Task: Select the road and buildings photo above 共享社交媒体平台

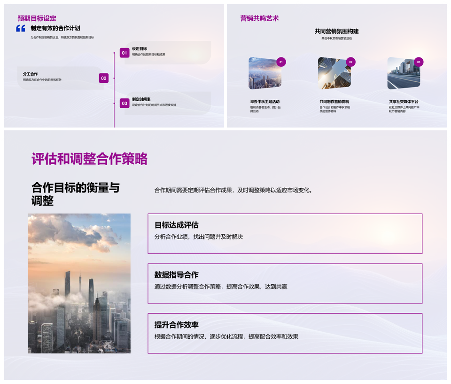Action: click(403, 74)
